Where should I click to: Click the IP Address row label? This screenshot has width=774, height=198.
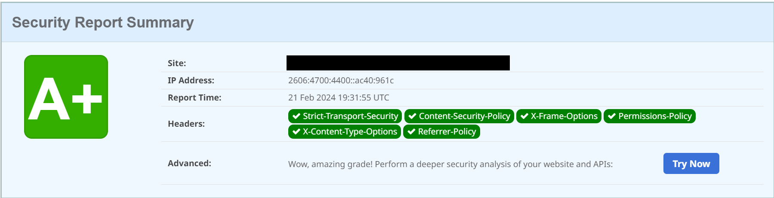point(191,80)
